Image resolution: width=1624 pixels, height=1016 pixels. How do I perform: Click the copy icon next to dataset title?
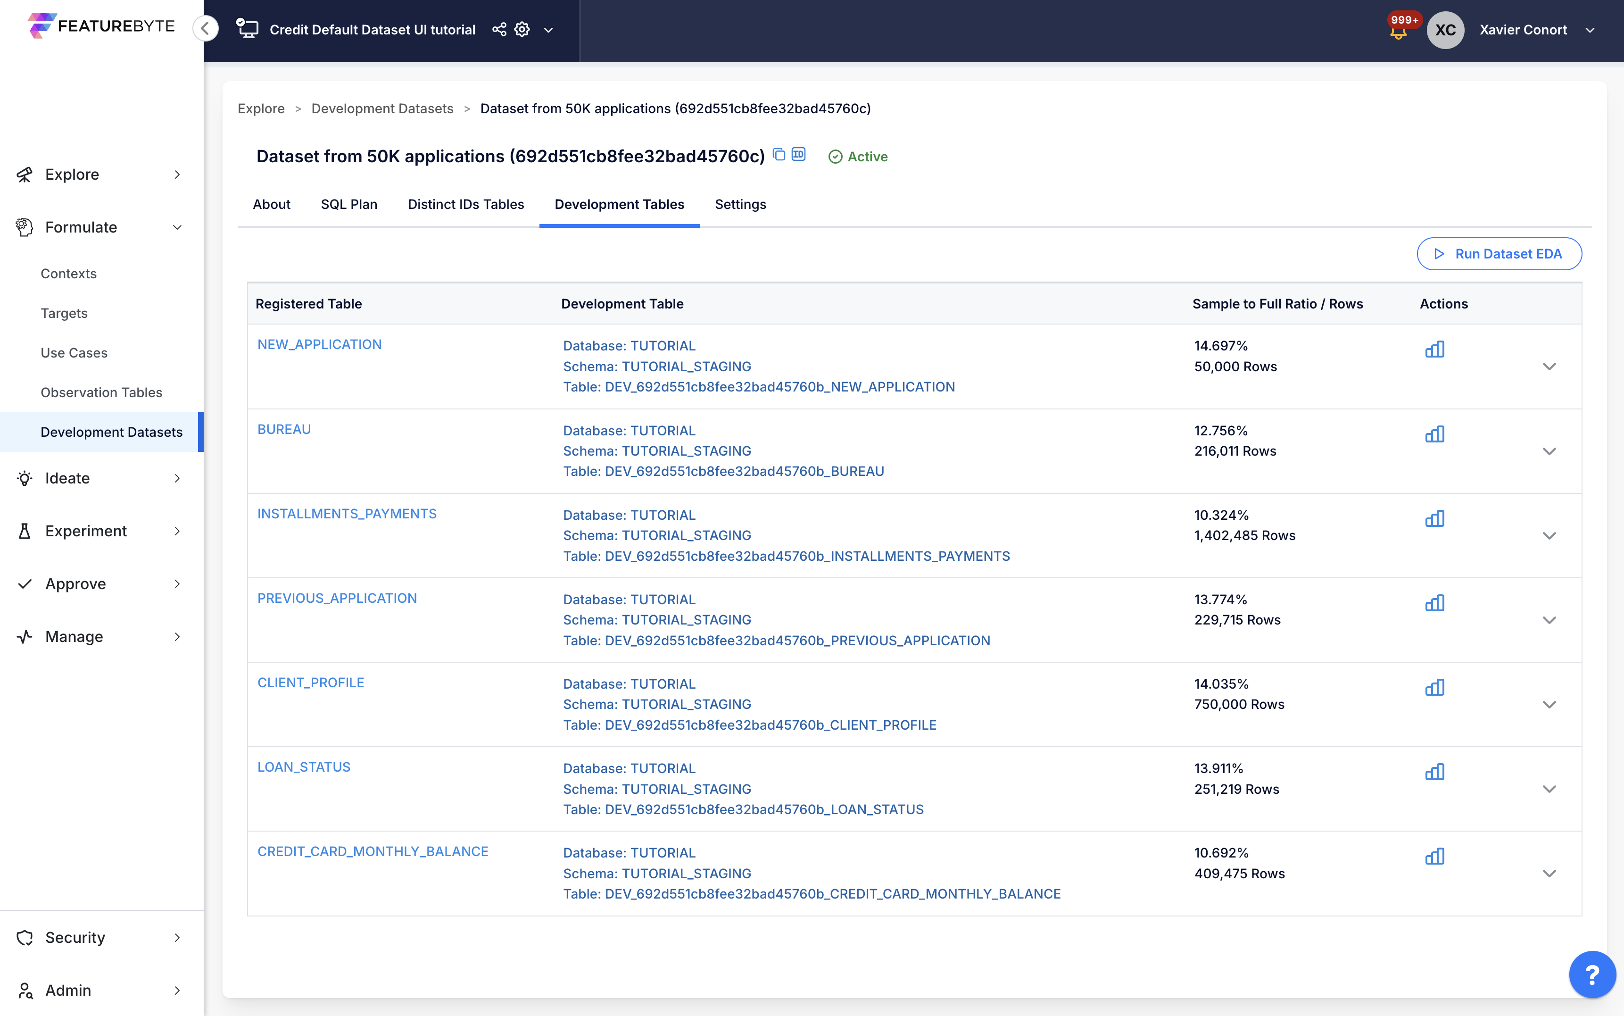(779, 155)
